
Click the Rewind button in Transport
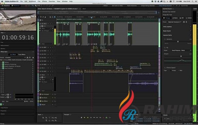94,117
